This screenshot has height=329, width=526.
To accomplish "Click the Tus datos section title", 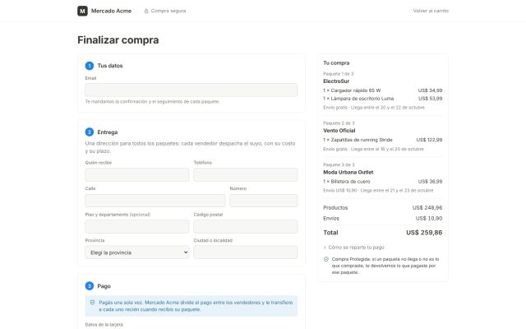I will point(110,66).
